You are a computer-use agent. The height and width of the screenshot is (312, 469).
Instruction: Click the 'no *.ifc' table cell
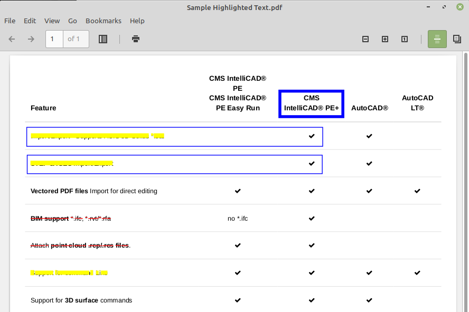[238, 219]
